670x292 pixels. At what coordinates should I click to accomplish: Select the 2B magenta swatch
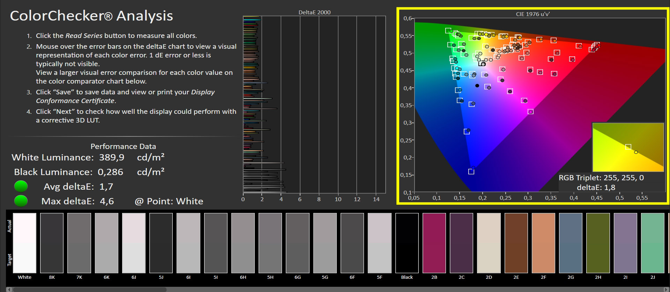(x=434, y=243)
